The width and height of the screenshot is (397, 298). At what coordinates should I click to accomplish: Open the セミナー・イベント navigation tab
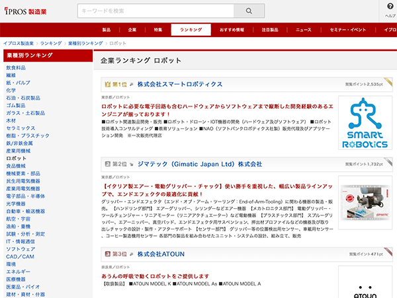pyautogui.click(x=348, y=30)
